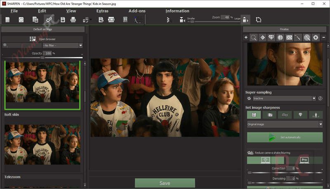
Task: Click the plus icon in Finalise toolbar
Action: point(246,37)
